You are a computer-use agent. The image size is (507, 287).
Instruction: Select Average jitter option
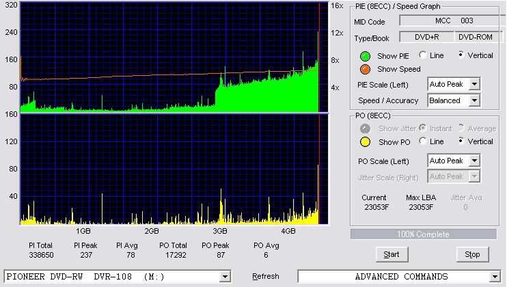click(461, 128)
